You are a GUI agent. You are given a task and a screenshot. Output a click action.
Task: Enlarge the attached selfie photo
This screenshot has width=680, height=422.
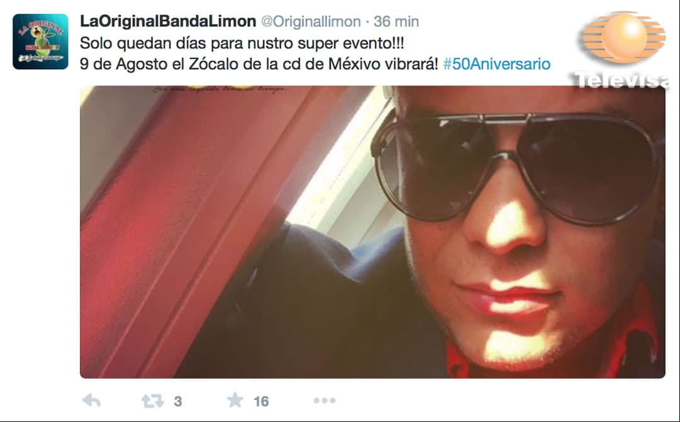point(372,232)
